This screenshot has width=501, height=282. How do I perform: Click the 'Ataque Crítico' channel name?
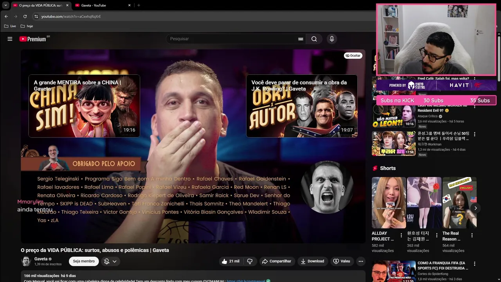coord(427,116)
